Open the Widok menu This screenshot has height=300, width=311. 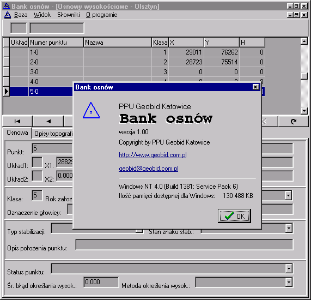click(x=42, y=15)
